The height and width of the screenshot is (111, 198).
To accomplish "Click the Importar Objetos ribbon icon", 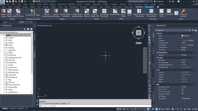I will tap(87, 11).
